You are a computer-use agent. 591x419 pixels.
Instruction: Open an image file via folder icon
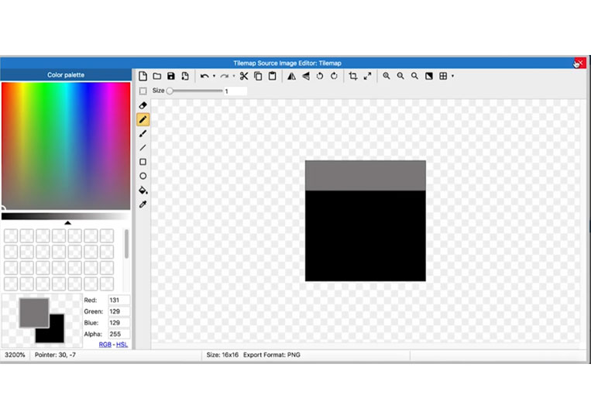156,76
